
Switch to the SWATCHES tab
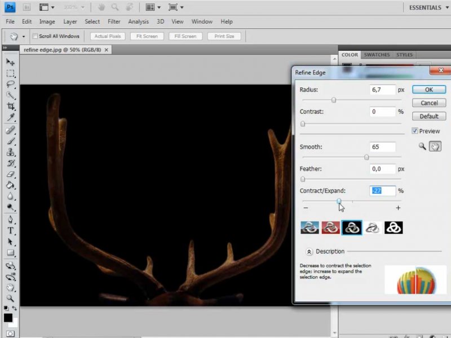pos(377,55)
